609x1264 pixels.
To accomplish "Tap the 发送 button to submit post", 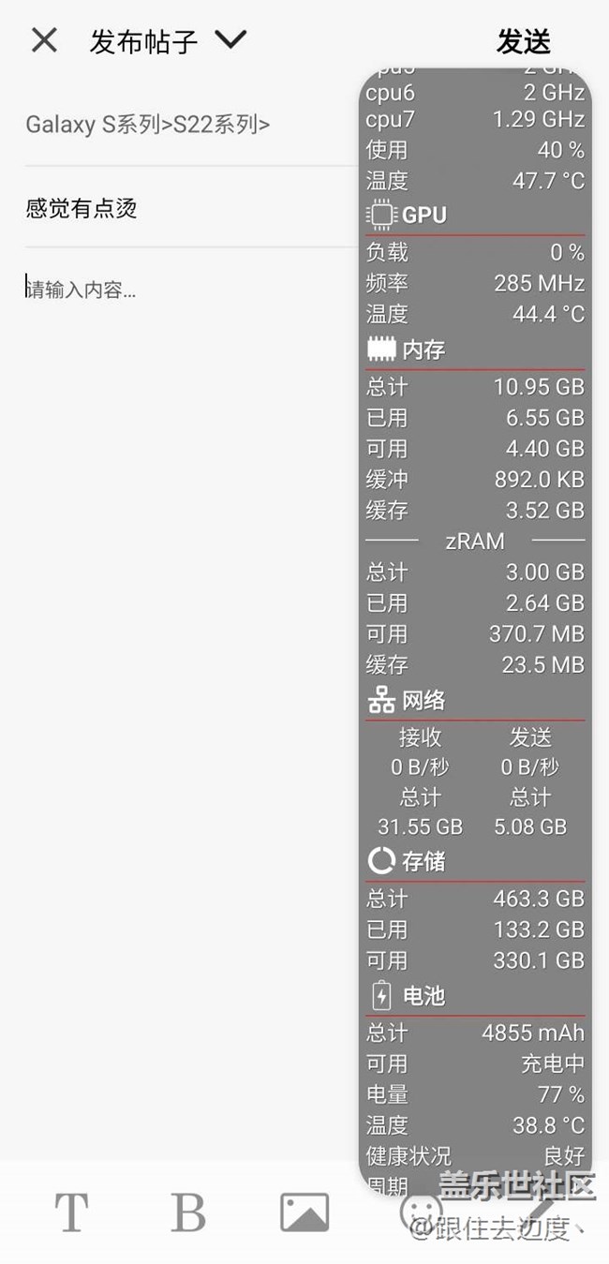I will 523,42.
